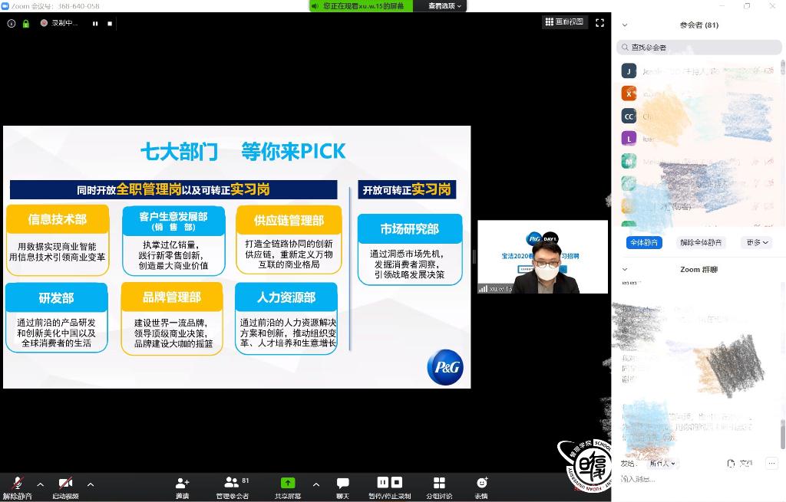This screenshot has height=502, width=786.
Task: Click the 文件 file attachment button in chat
Action: click(x=740, y=464)
